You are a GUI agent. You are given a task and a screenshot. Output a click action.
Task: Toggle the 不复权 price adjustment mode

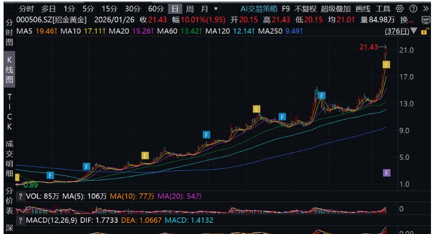click(x=305, y=9)
